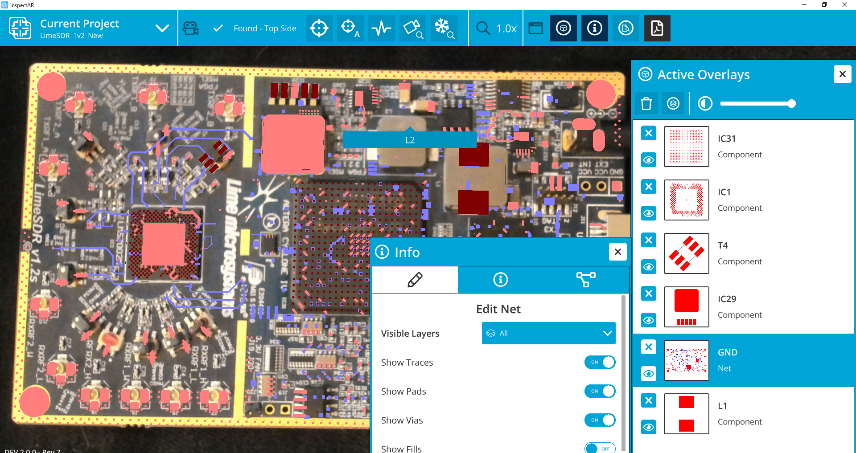856x453 pixels.
Task: Click the camera settings icon
Action: click(x=191, y=28)
